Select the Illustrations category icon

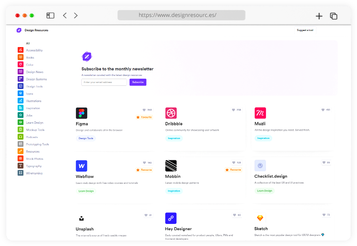(x=21, y=101)
